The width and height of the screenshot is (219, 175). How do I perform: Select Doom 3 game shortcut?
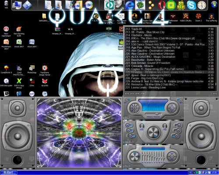[198, 17]
